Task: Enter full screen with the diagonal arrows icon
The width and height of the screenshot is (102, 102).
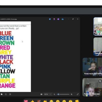Action: (78, 94)
